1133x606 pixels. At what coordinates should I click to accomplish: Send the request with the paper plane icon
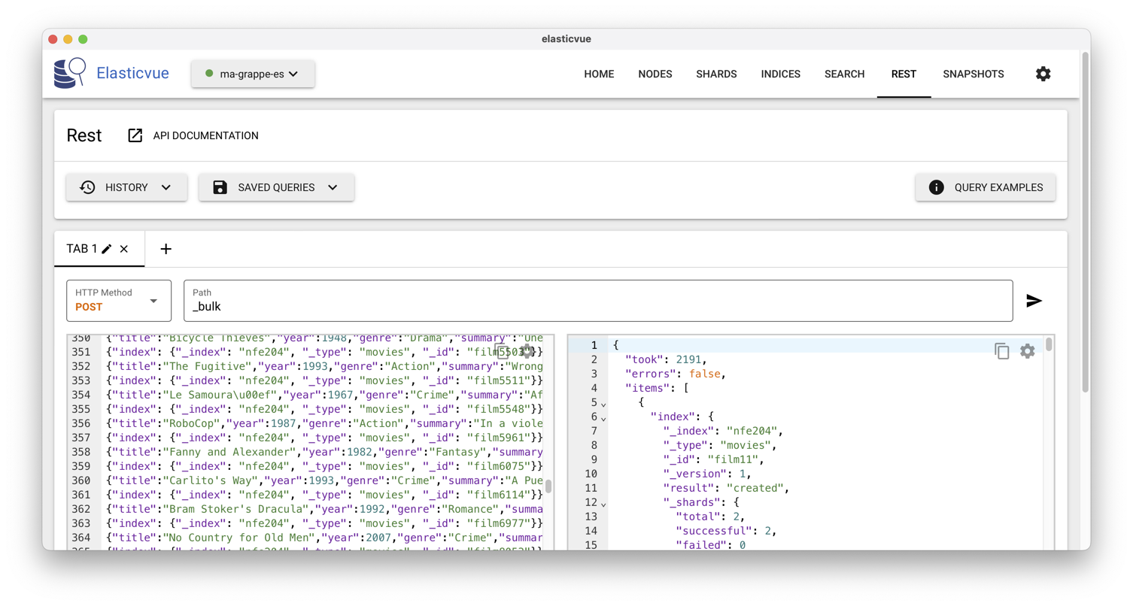[x=1034, y=301]
